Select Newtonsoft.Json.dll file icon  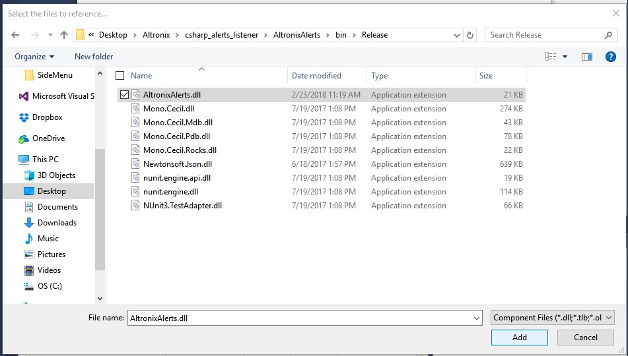tap(136, 163)
